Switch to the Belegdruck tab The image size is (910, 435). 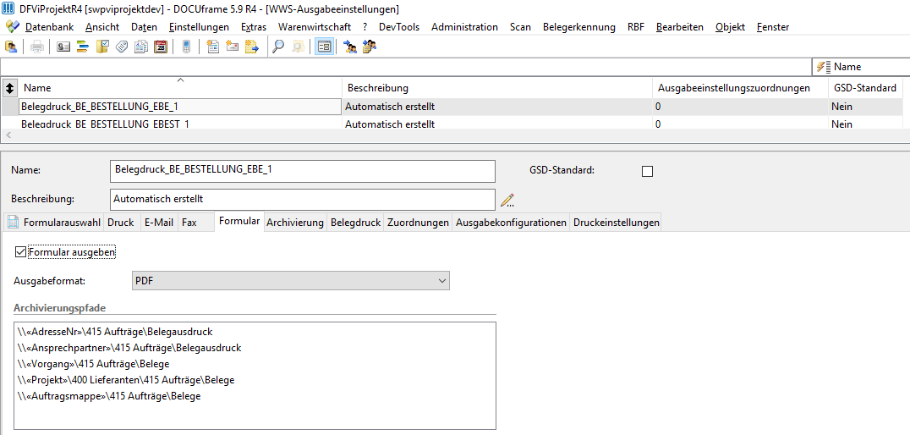click(x=356, y=223)
